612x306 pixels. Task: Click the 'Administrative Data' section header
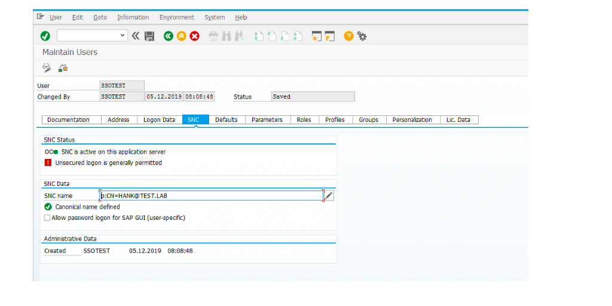[71, 238]
